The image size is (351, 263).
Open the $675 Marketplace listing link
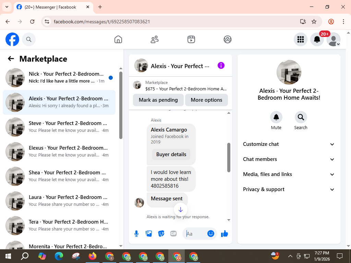click(x=180, y=86)
